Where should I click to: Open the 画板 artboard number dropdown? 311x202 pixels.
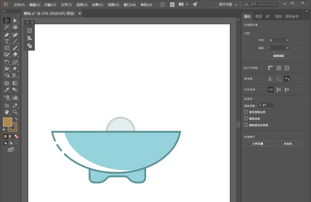click(x=287, y=48)
